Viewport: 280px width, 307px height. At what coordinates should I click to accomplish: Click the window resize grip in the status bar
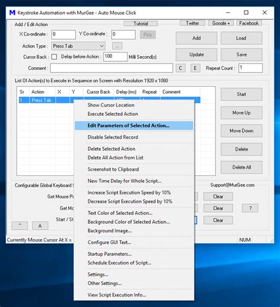[x=272, y=240]
